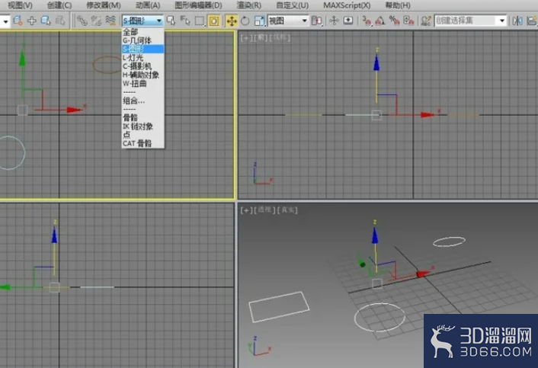538x368 pixels.
Task: Open the 帮助(H) menu
Action: click(x=398, y=5)
